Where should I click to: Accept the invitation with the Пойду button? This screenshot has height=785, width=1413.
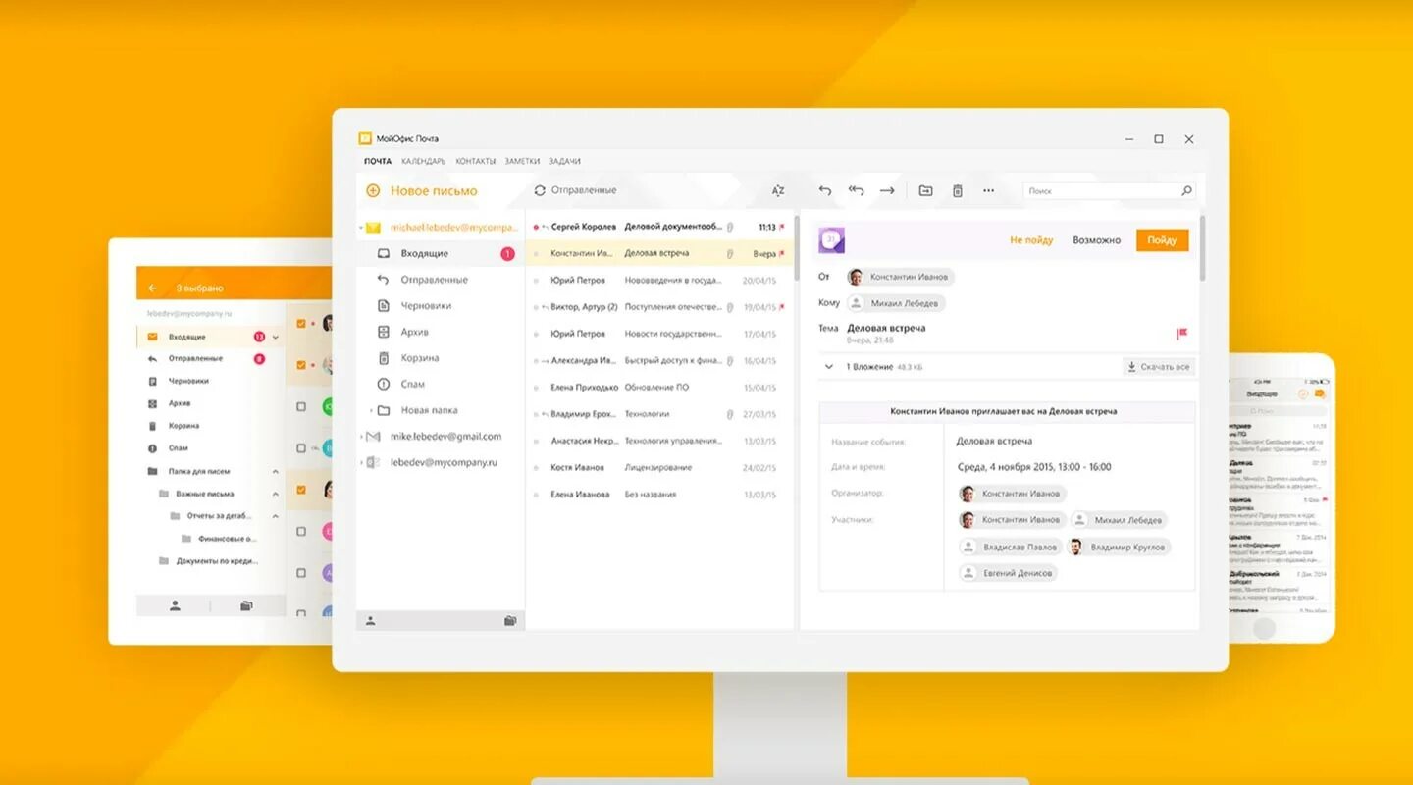tap(1162, 240)
